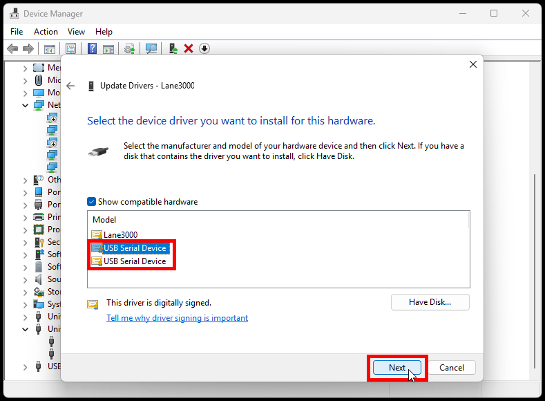Minimize the Device Manager window
Image resolution: width=545 pixels, height=401 pixels.
click(463, 14)
